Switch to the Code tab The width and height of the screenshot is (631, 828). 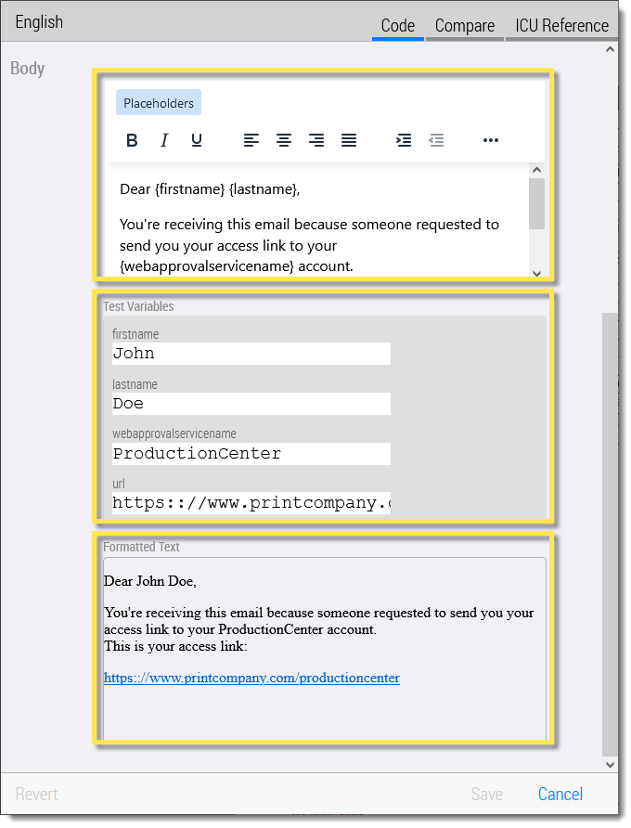coord(397,25)
